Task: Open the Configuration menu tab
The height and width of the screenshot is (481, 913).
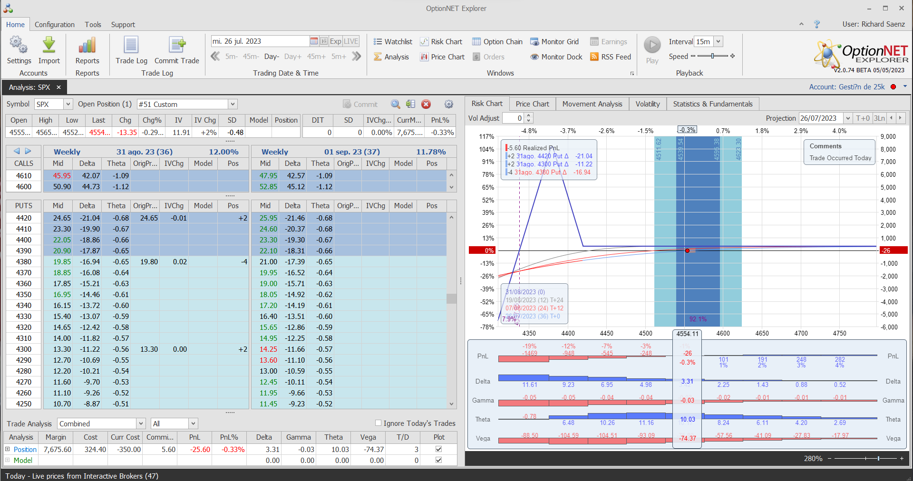Action: point(55,25)
